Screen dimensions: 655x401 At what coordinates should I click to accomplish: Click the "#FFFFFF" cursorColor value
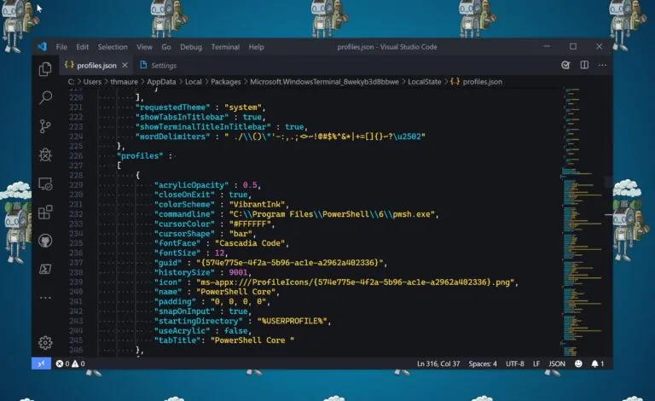point(250,224)
